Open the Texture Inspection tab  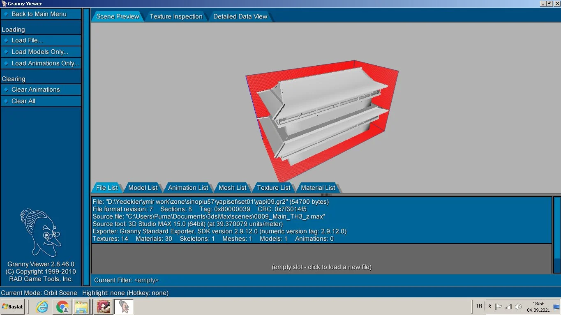176,16
